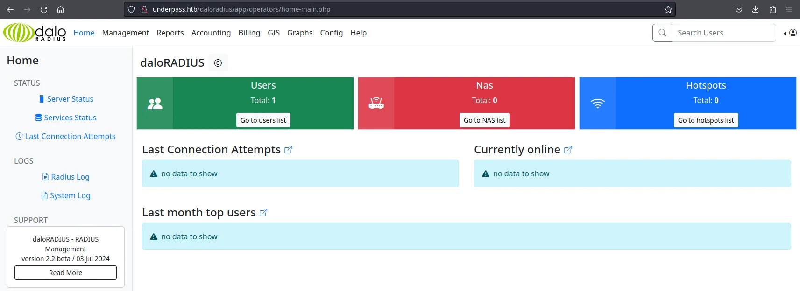
Task: Click the Read More button
Action: tap(66, 273)
